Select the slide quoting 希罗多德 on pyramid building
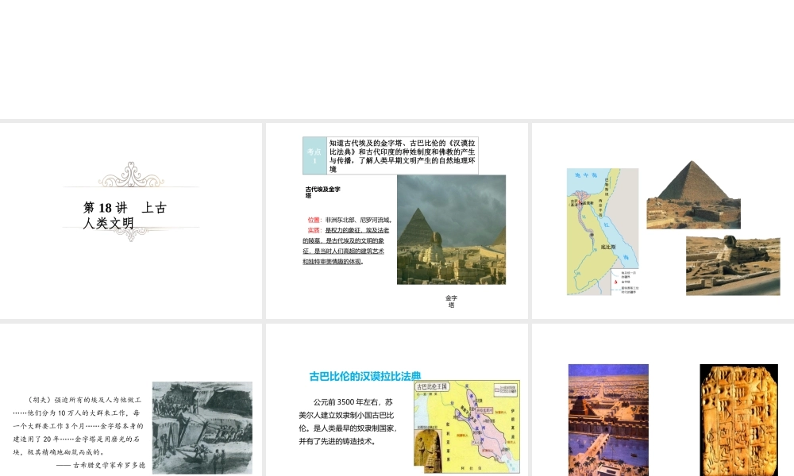Image resolution: width=794 pixels, height=476 pixels. click(131, 400)
